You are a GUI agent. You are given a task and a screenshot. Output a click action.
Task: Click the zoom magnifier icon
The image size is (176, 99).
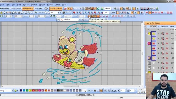(45, 13)
